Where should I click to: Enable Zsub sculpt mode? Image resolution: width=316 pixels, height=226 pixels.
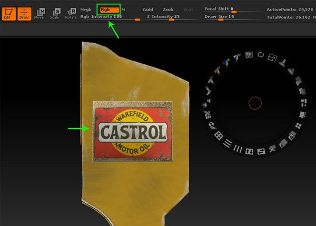[168, 9]
